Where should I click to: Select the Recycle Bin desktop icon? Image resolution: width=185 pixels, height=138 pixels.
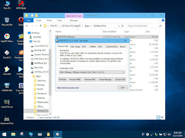pyautogui.click(x=7, y=21)
